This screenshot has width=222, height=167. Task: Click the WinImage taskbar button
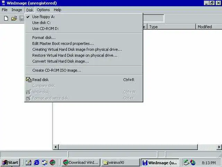tap(160, 162)
